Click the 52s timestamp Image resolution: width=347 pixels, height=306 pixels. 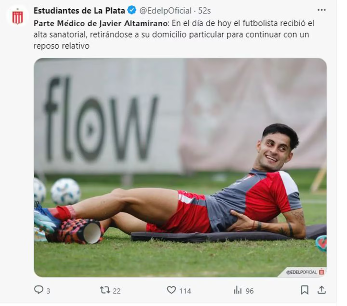tap(204, 10)
